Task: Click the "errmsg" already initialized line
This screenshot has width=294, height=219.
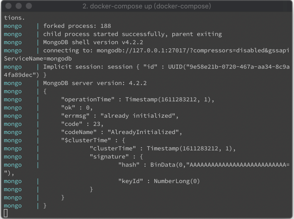Action: tap(120, 116)
